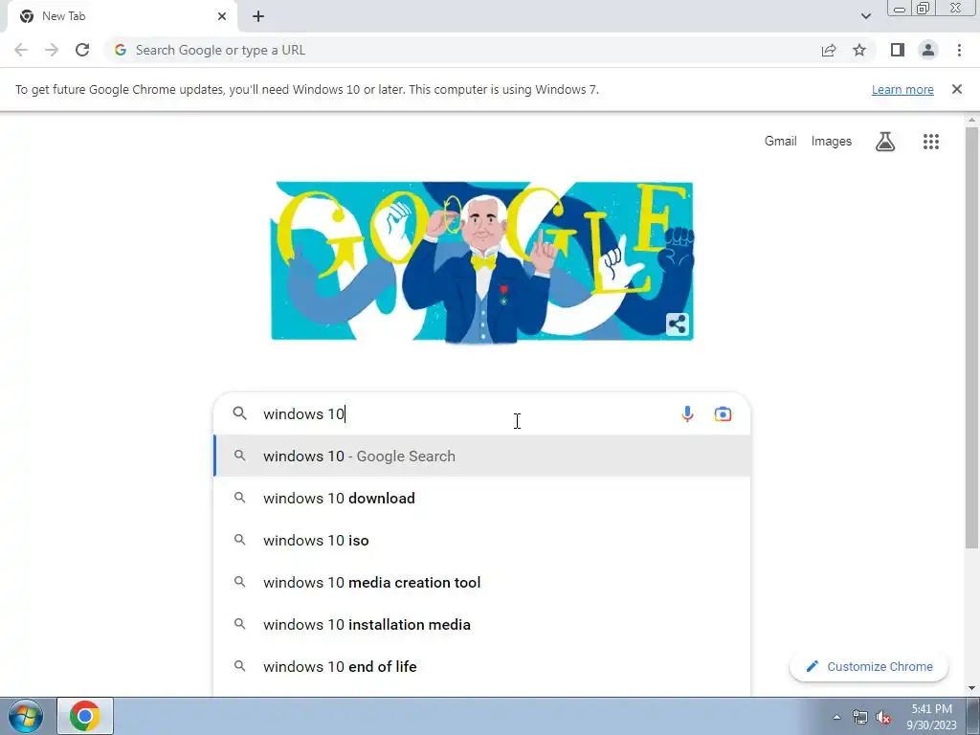Open the Windows Start menu
The height and width of the screenshot is (735, 980).
(26, 716)
